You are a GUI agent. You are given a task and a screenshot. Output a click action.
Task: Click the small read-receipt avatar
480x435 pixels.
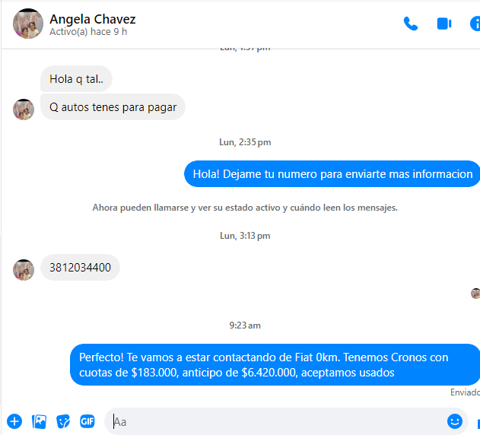point(475,294)
